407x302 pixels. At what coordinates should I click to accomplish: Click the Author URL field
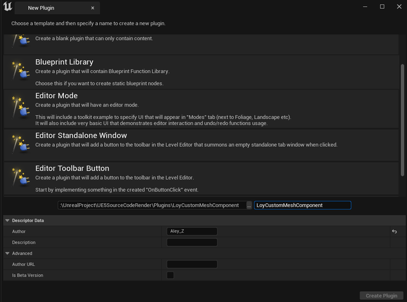coord(192,264)
